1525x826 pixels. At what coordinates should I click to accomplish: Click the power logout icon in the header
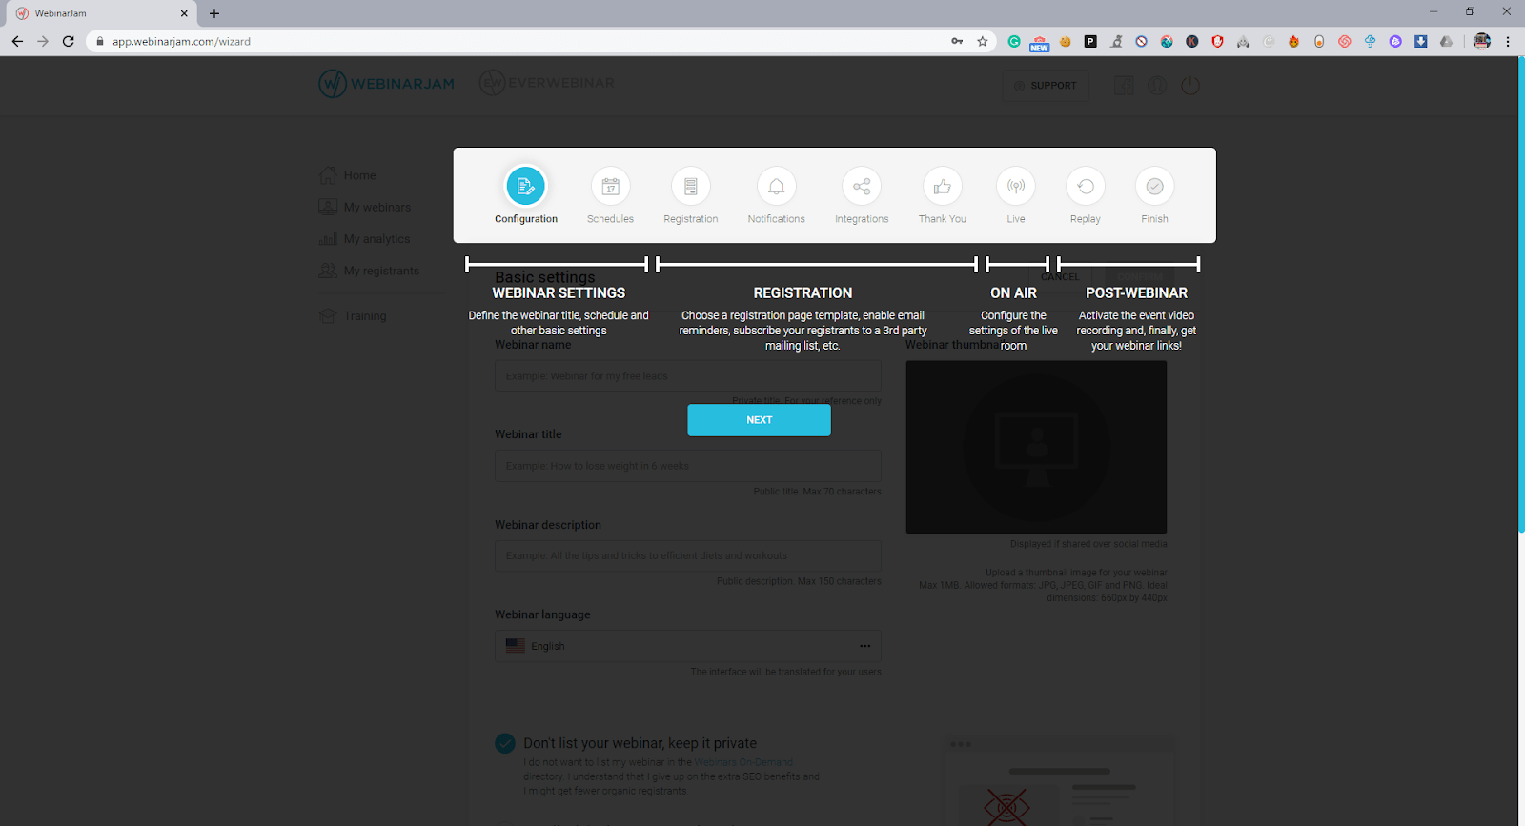(x=1190, y=86)
